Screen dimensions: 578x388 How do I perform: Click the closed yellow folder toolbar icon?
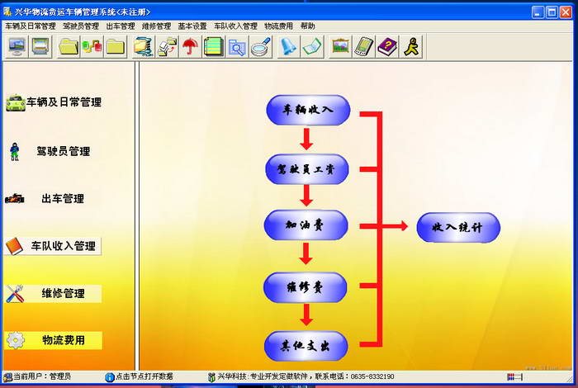point(116,47)
